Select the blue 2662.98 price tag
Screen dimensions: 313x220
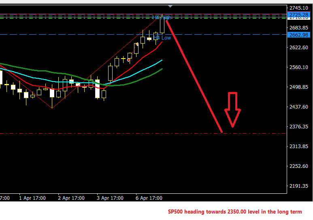click(x=299, y=35)
